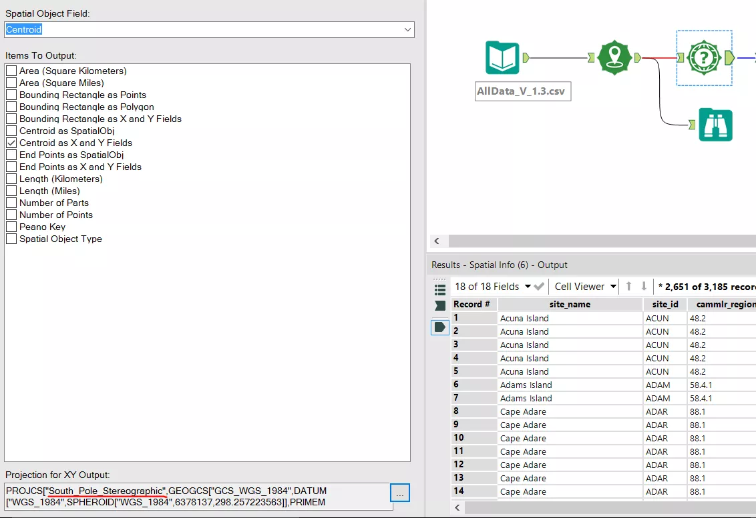Click the Create Points output anchor
The image size is (756, 518).
click(638, 58)
